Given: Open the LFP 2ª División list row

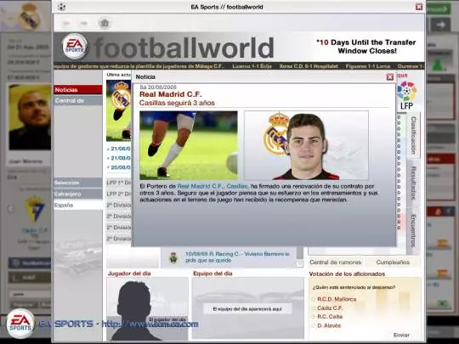Looking at the screenshot, I should (x=118, y=194).
